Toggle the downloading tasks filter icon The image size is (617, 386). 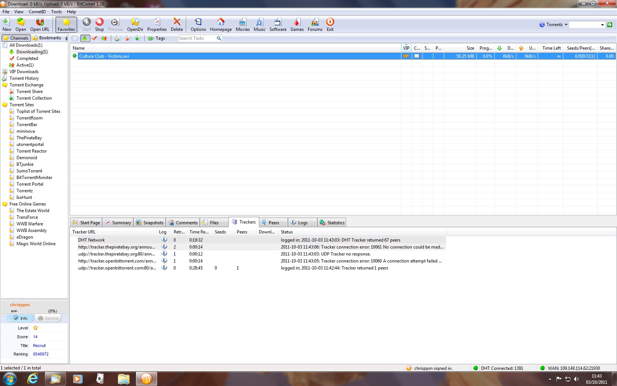click(x=85, y=38)
